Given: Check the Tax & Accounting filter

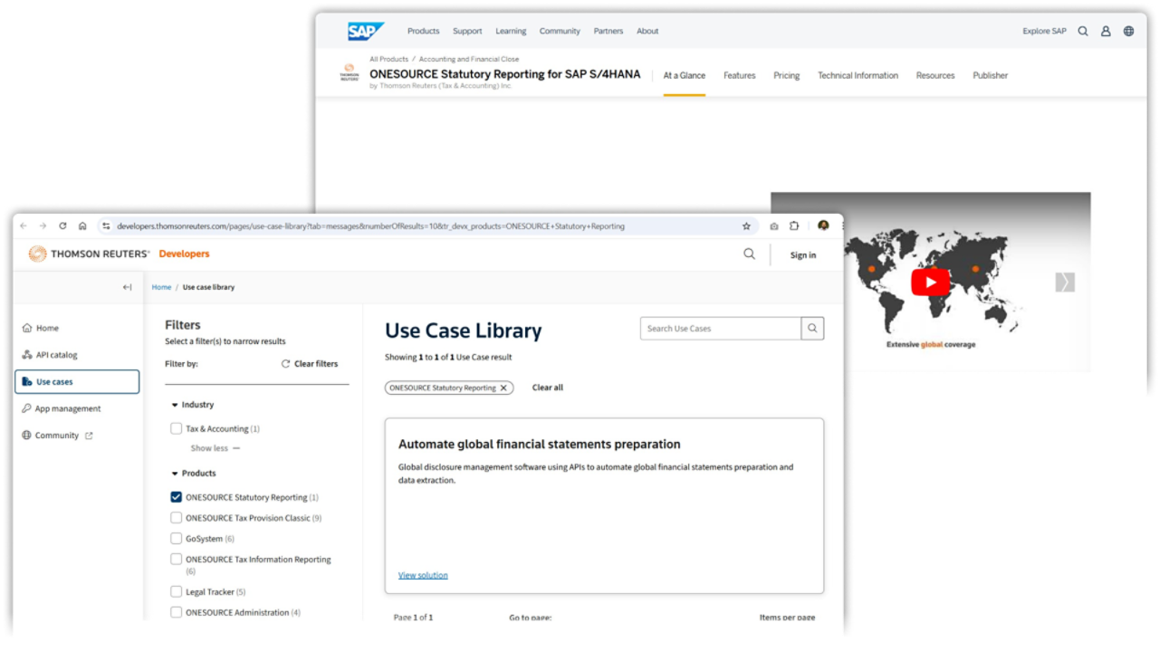Looking at the screenshot, I should [x=177, y=428].
